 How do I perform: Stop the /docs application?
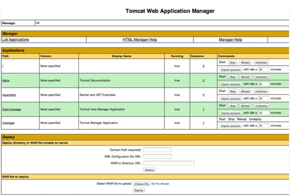coord(233,77)
